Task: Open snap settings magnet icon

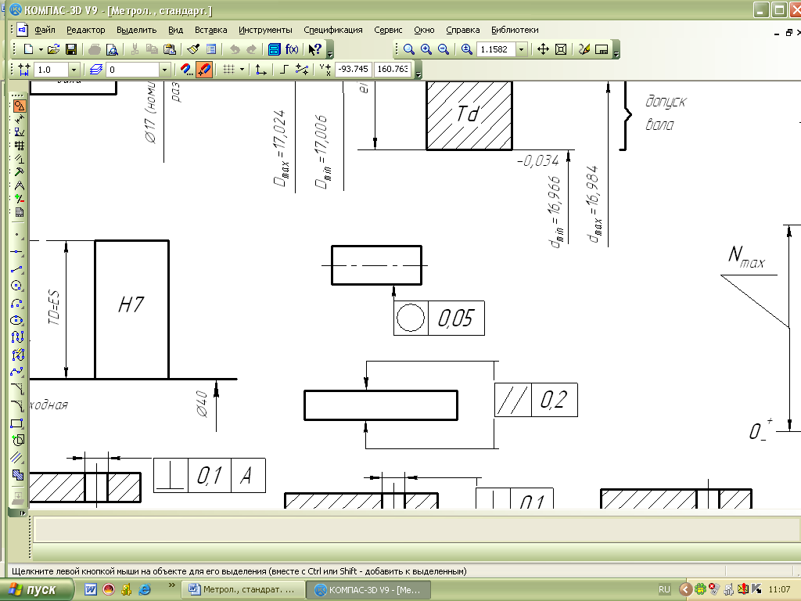Action: (186, 70)
